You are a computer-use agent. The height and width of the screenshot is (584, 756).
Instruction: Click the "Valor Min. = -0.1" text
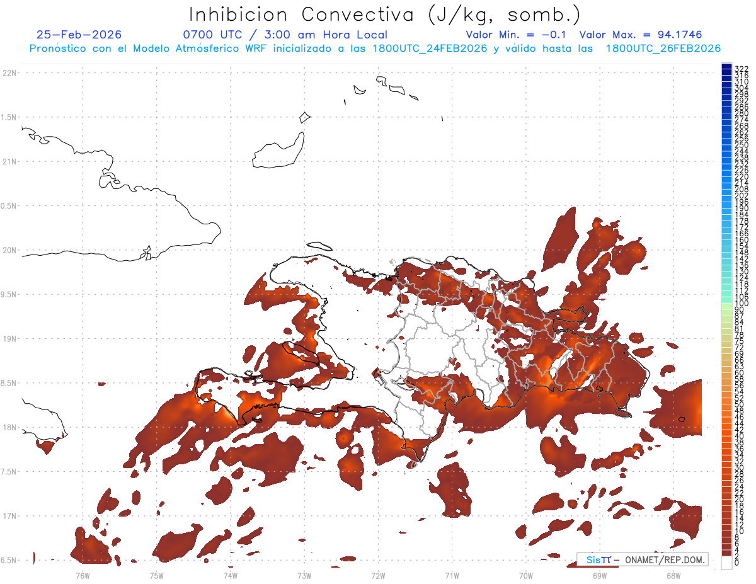[x=517, y=35]
